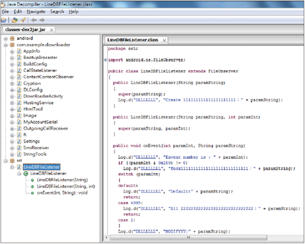Screen dimensions: 305x244
Task: Open the Navigate menu
Action: point(36,12)
